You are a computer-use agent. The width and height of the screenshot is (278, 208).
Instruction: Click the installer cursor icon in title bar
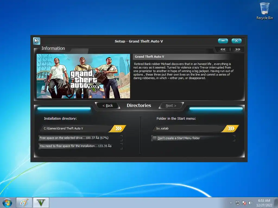click(x=37, y=41)
